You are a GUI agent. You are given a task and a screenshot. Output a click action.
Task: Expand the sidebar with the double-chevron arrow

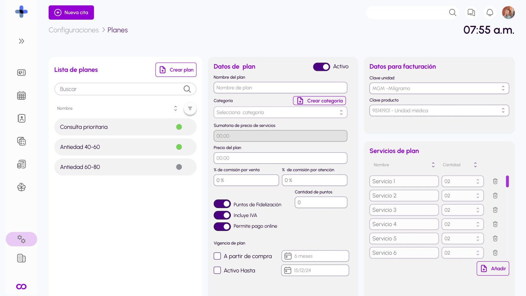point(21,41)
